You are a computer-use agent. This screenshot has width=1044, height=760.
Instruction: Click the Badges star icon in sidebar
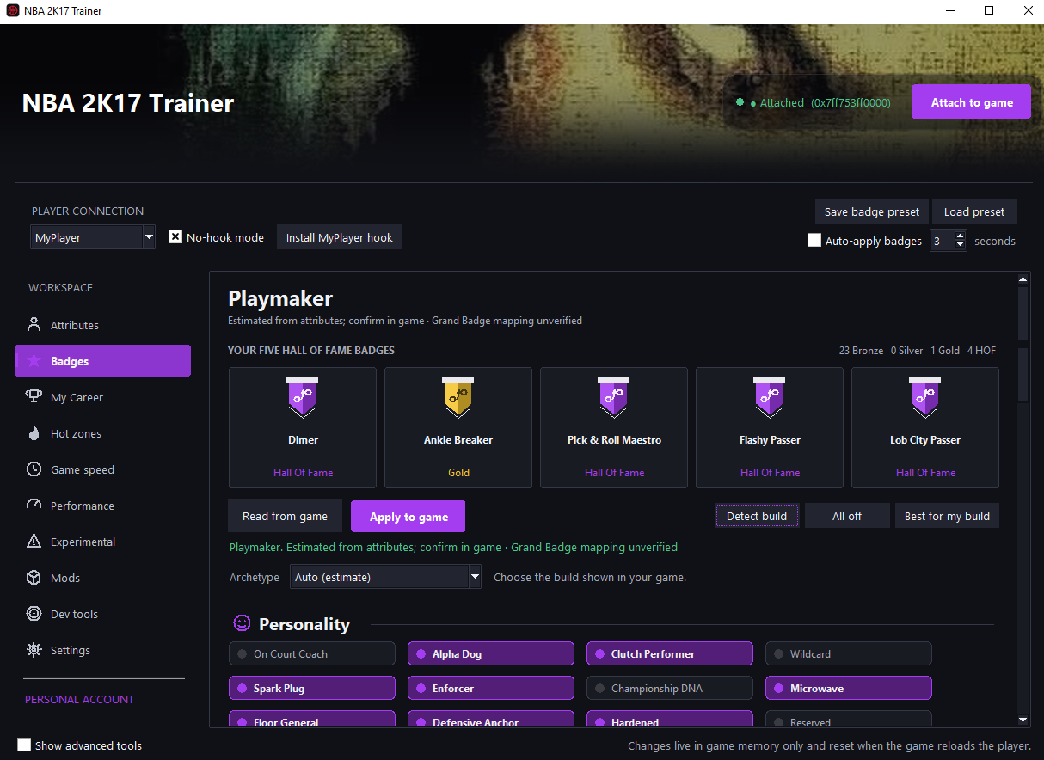(34, 361)
